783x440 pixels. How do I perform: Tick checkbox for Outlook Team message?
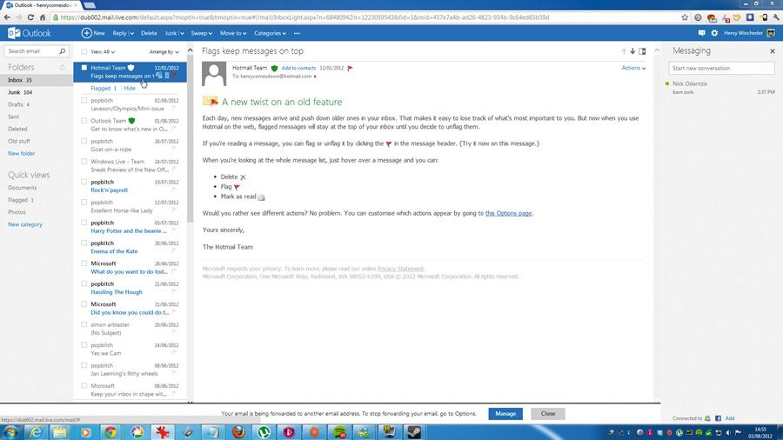tap(84, 121)
